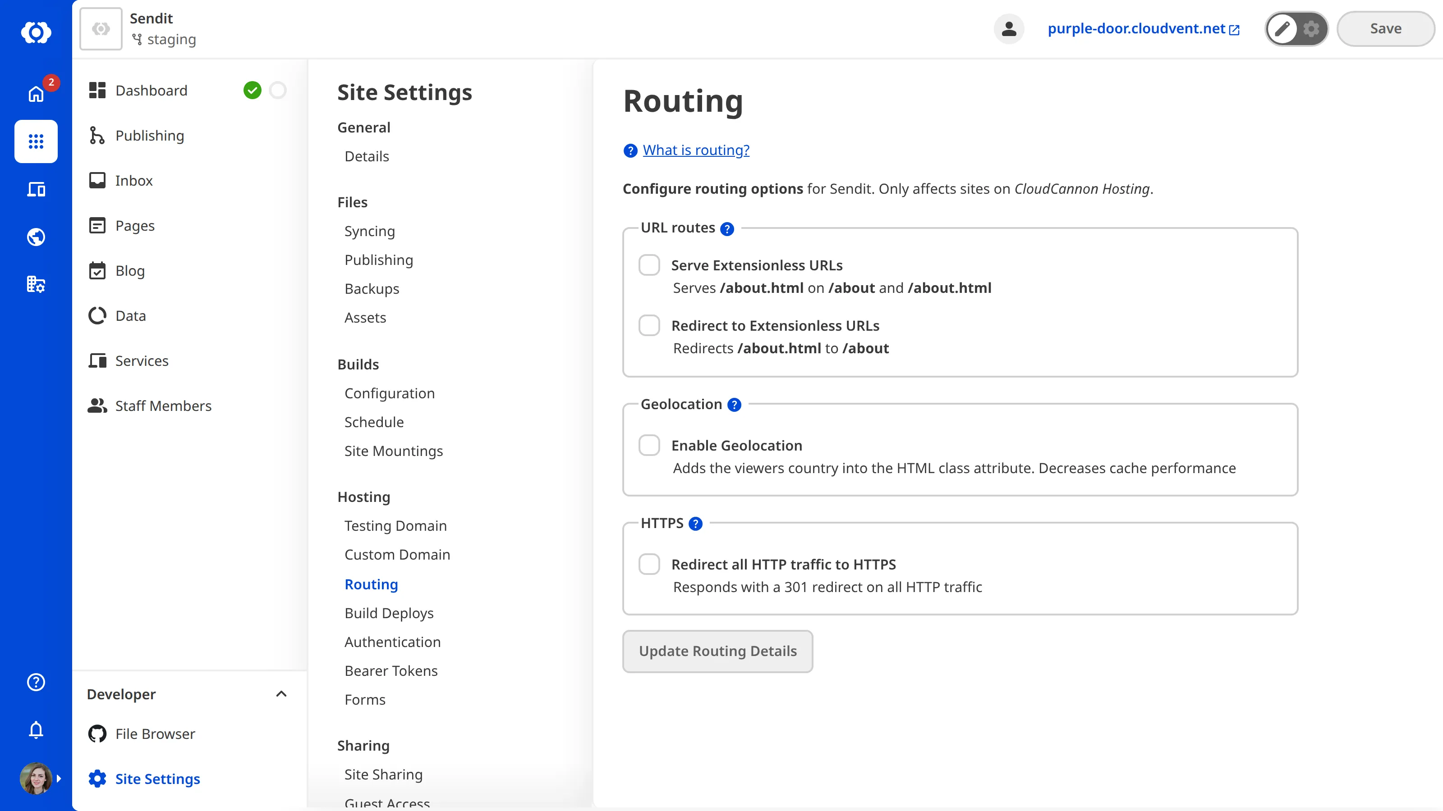Open notifications bell icon

click(x=36, y=730)
